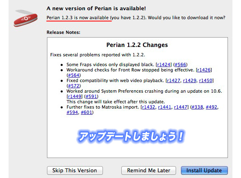Open Matroska revision r1432 link
241x178 pixels.
coord(148,107)
